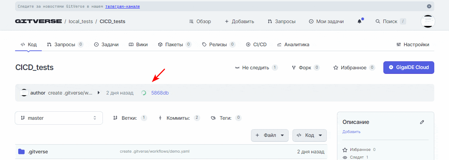Expand the Код clone dropdown
The image size is (449, 160).
tap(309, 135)
